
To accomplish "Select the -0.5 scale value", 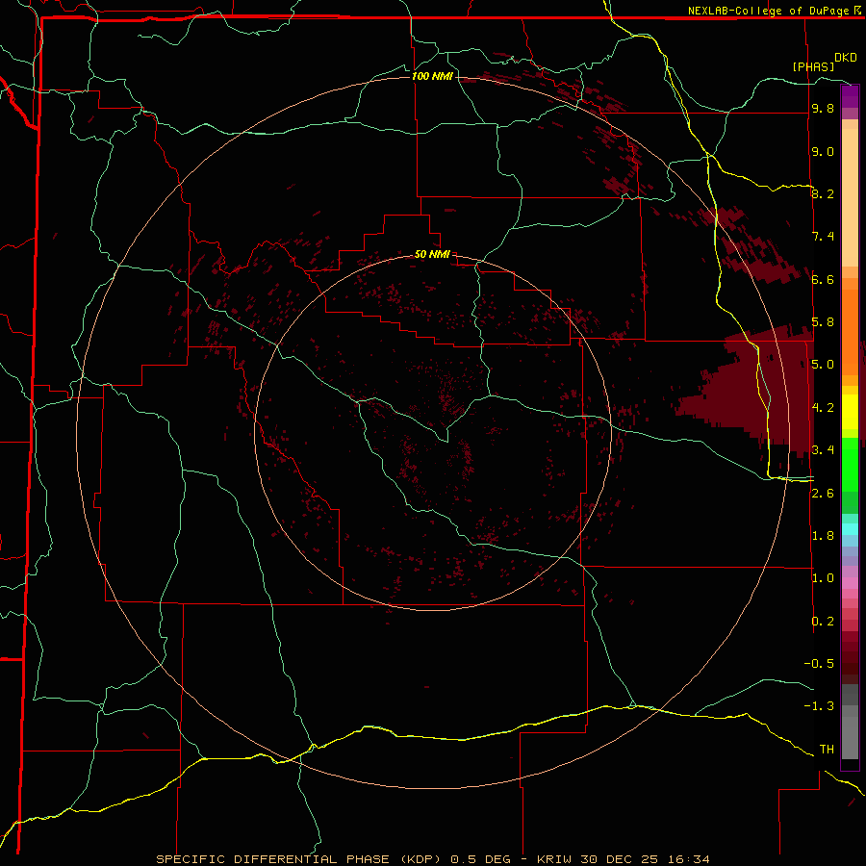I will (x=819, y=664).
